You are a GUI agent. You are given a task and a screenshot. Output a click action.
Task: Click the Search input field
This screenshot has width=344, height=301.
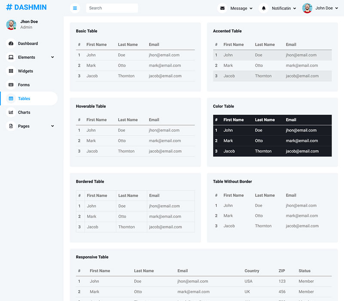pyautogui.click(x=112, y=8)
